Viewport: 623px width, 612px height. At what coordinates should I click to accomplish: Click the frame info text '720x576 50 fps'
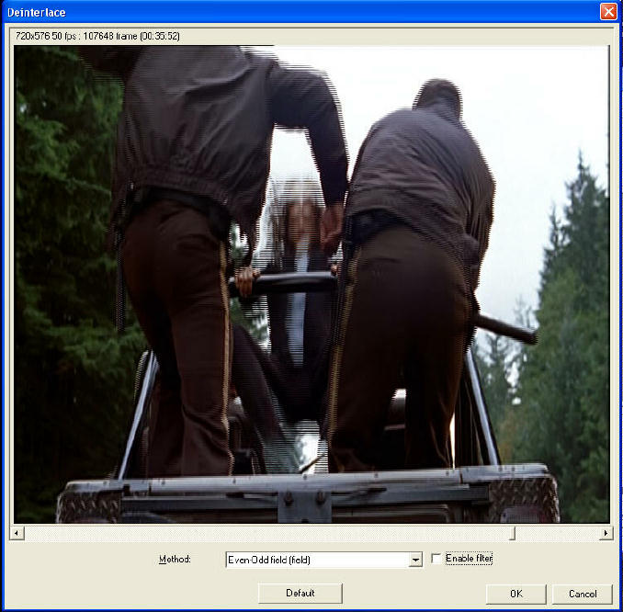tap(46, 36)
